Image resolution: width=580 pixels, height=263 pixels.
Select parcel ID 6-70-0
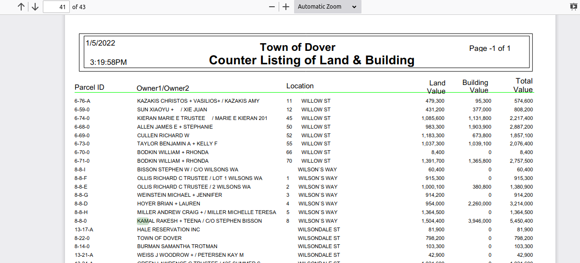pos(82,153)
